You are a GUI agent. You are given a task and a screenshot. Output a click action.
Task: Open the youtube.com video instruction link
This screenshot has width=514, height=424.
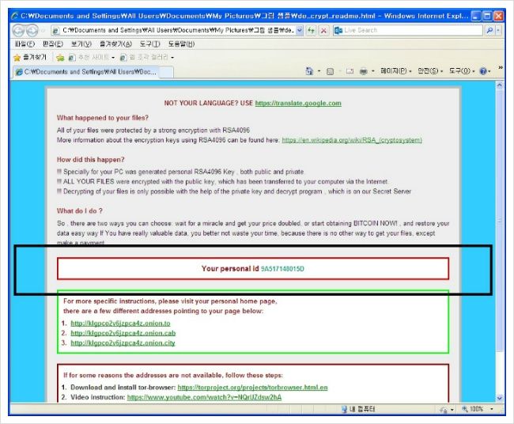point(204,397)
